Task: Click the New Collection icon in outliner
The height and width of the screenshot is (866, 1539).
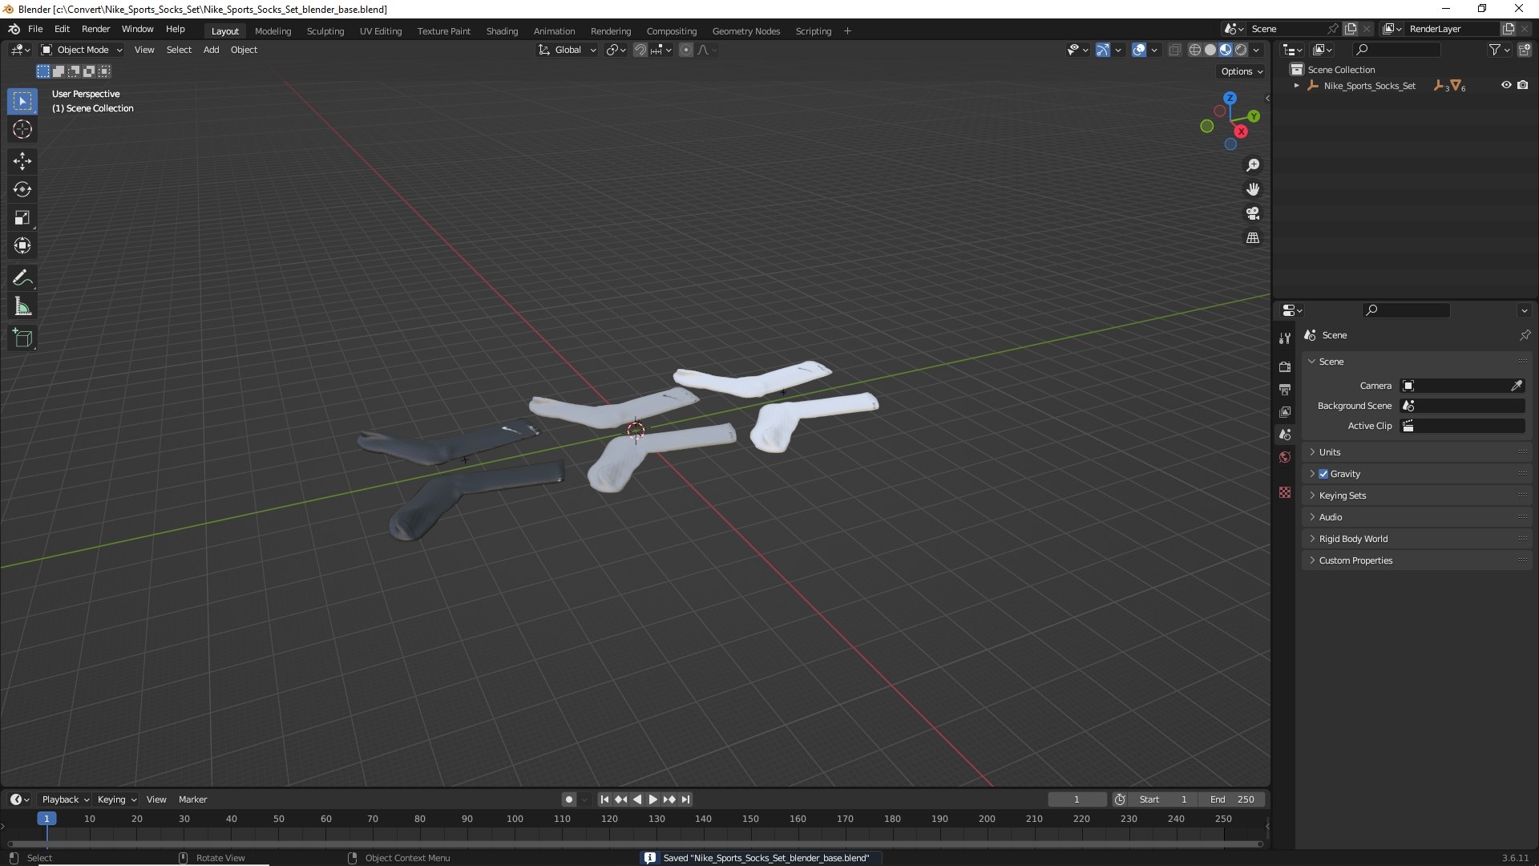Action: pyautogui.click(x=1525, y=50)
